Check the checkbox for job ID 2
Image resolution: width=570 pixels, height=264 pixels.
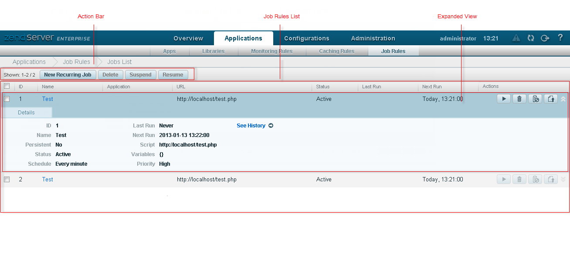(7, 179)
